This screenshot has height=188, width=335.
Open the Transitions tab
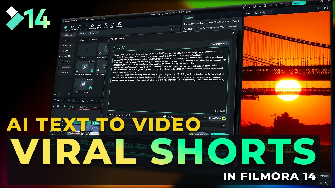(92, 27)
